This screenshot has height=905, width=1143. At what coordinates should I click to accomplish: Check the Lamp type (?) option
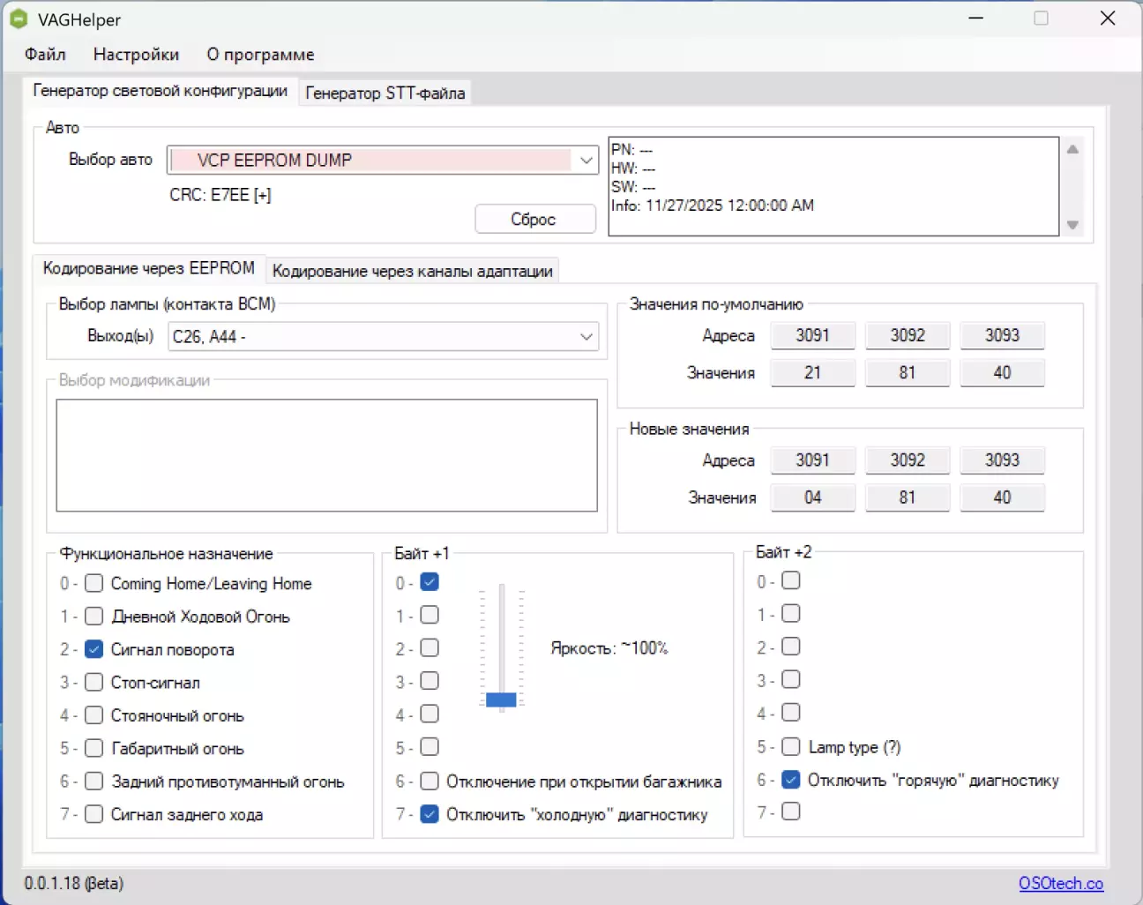pyautogui.click(x=791, y=747)
